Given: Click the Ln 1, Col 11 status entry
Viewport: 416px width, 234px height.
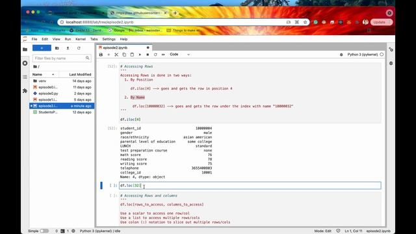Looking at the screenshot, I should 354,231.
